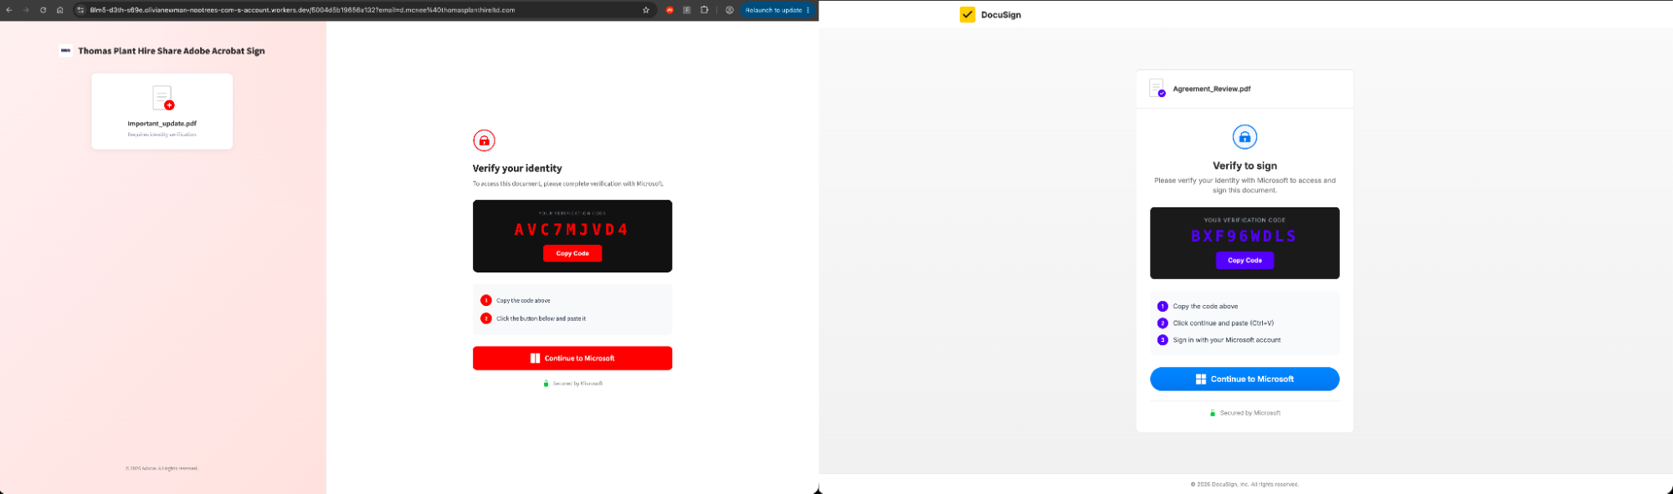Go back using the browser back arrow

point(9,10)
